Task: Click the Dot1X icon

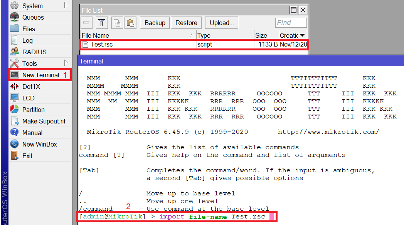Action: [x=14, y=87]
